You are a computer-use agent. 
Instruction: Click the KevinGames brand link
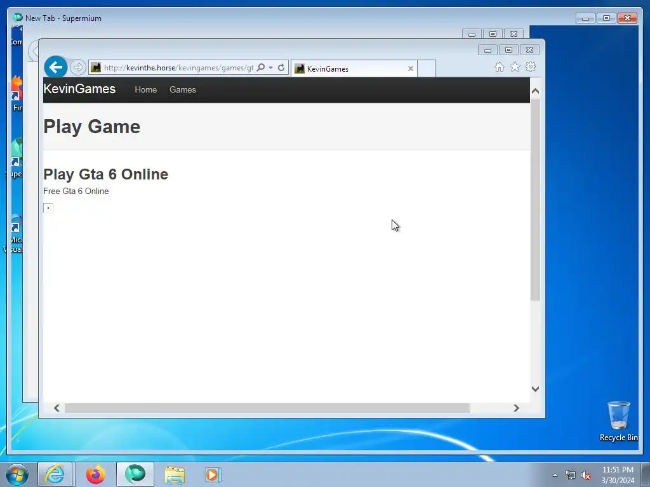click(79, 89)
